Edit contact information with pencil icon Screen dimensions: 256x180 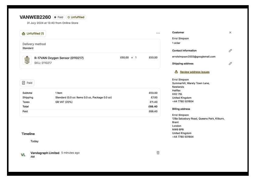click(x=230, y=51)
